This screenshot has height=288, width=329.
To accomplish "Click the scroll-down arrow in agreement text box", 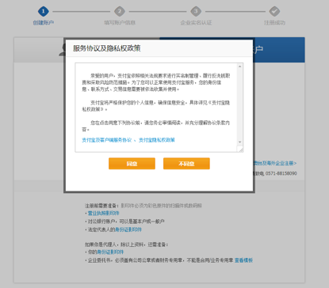I will tap(239, 142).
